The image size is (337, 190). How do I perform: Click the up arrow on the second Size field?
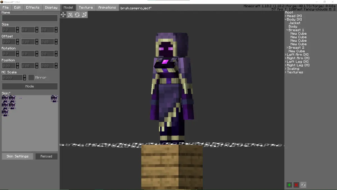(37, 28)
